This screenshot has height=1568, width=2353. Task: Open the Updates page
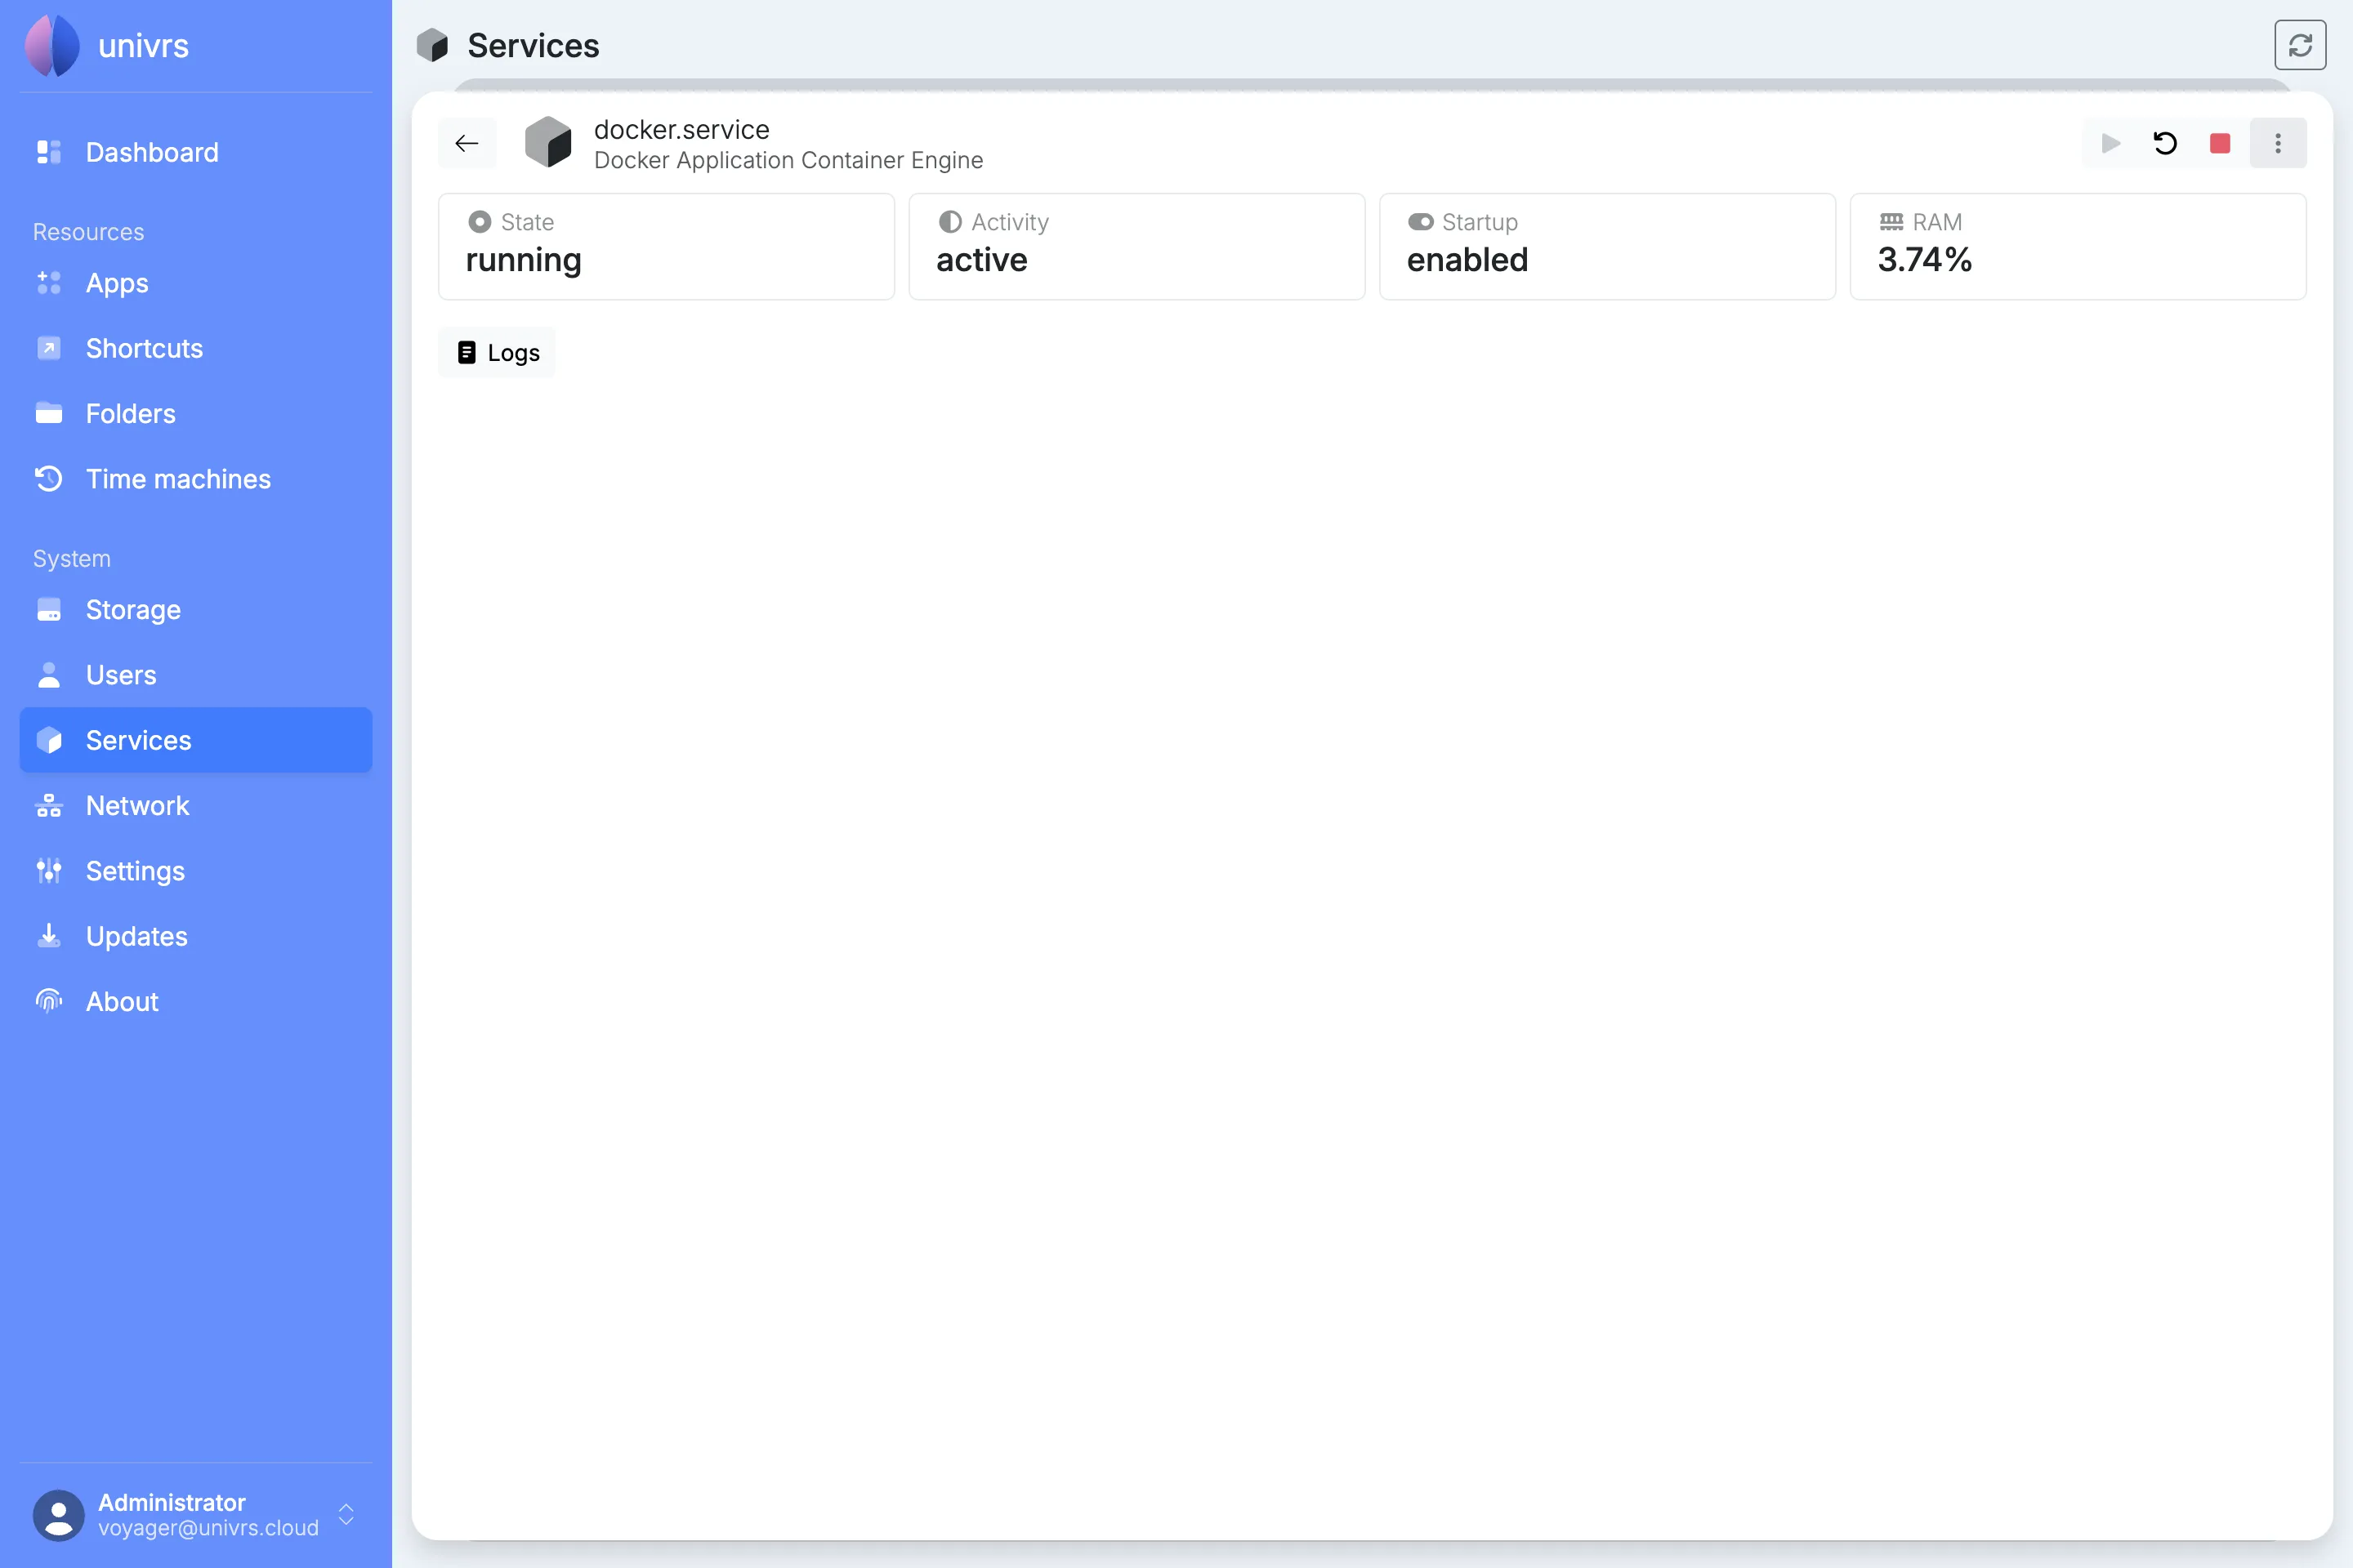[x=196, y=936]
